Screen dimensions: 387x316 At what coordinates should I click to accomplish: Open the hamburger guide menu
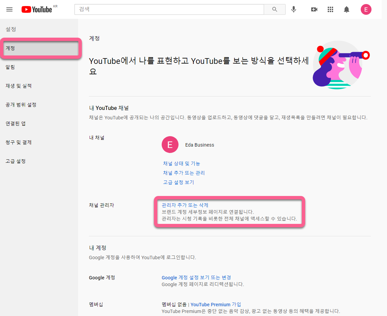pos(9,9)
